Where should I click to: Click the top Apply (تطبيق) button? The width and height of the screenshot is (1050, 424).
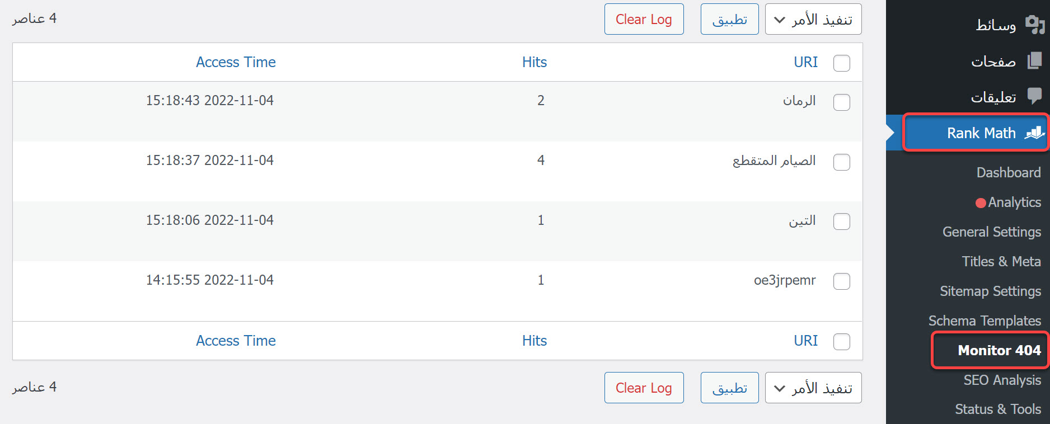click(729, 20)
